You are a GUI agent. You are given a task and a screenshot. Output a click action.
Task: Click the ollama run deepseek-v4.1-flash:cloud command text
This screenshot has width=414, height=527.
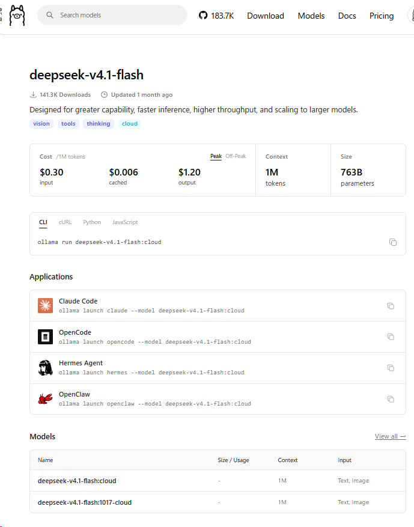pyautogui.click(x=100, y=242)
